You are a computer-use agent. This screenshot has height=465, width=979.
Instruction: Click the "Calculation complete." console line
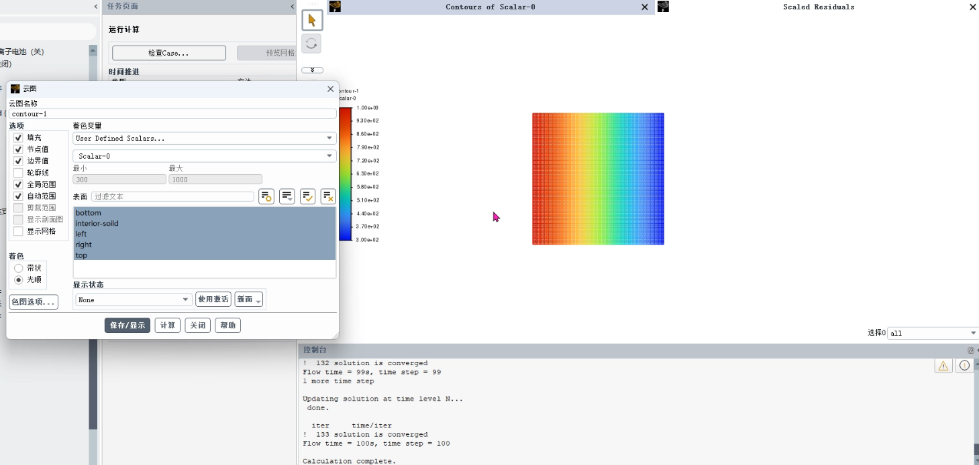click(x=349, y=461)
